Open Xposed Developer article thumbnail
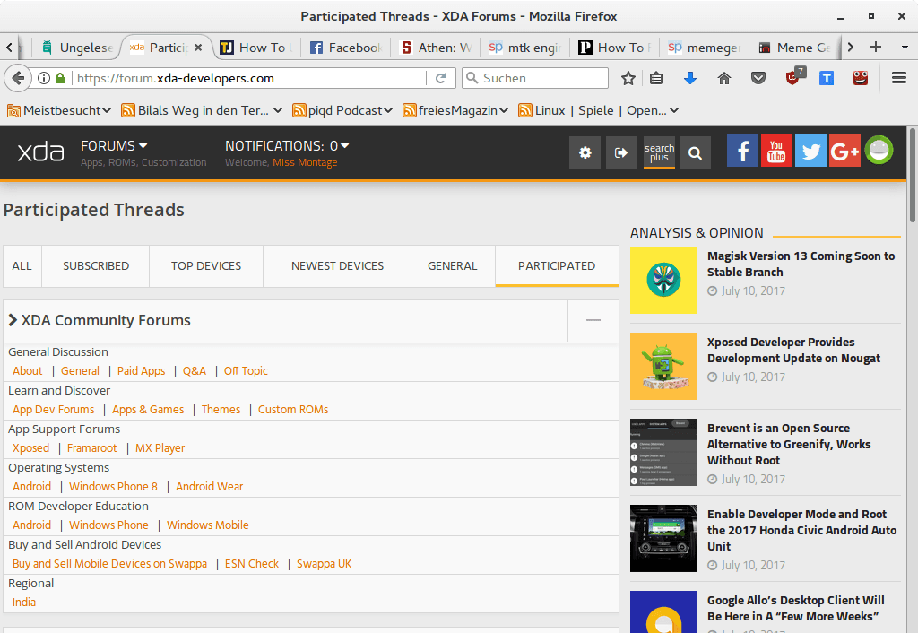918x633 pixels. [663, 366]
